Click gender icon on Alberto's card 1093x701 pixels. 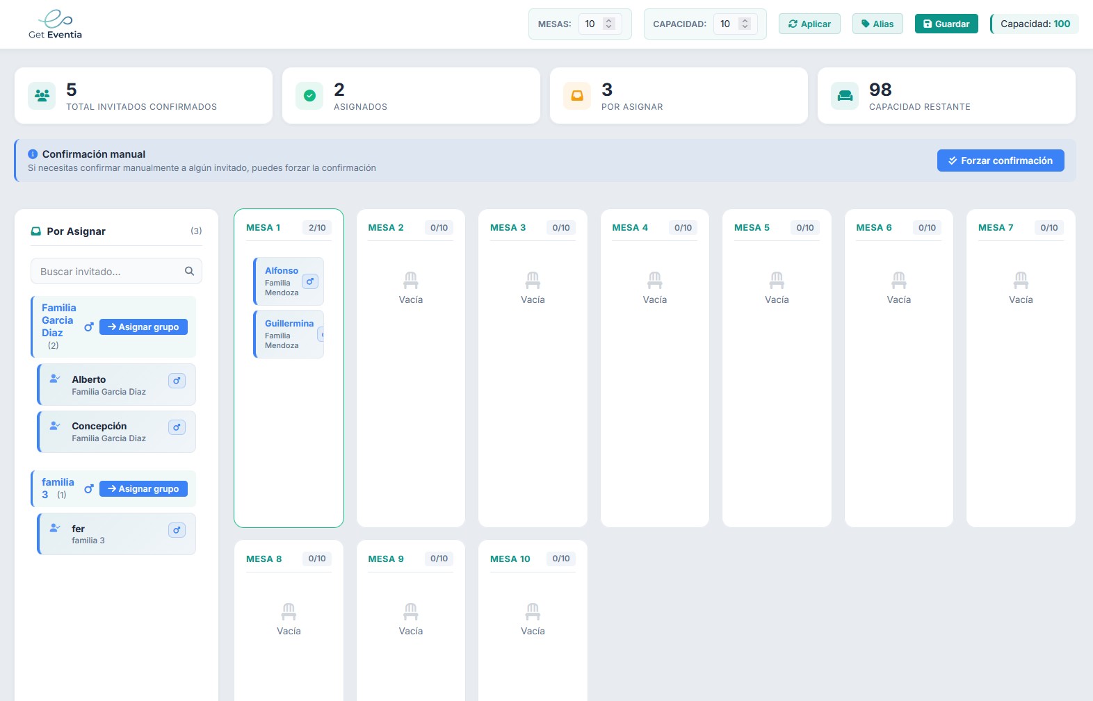[177, 381]
